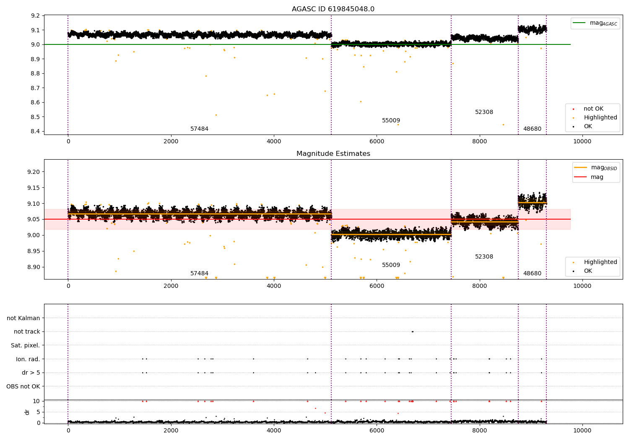The height and width of the screenshot is (440, 629).
Task: Click y-tick 9.00 in Magnitude Estimates plot
Action: 34,236
